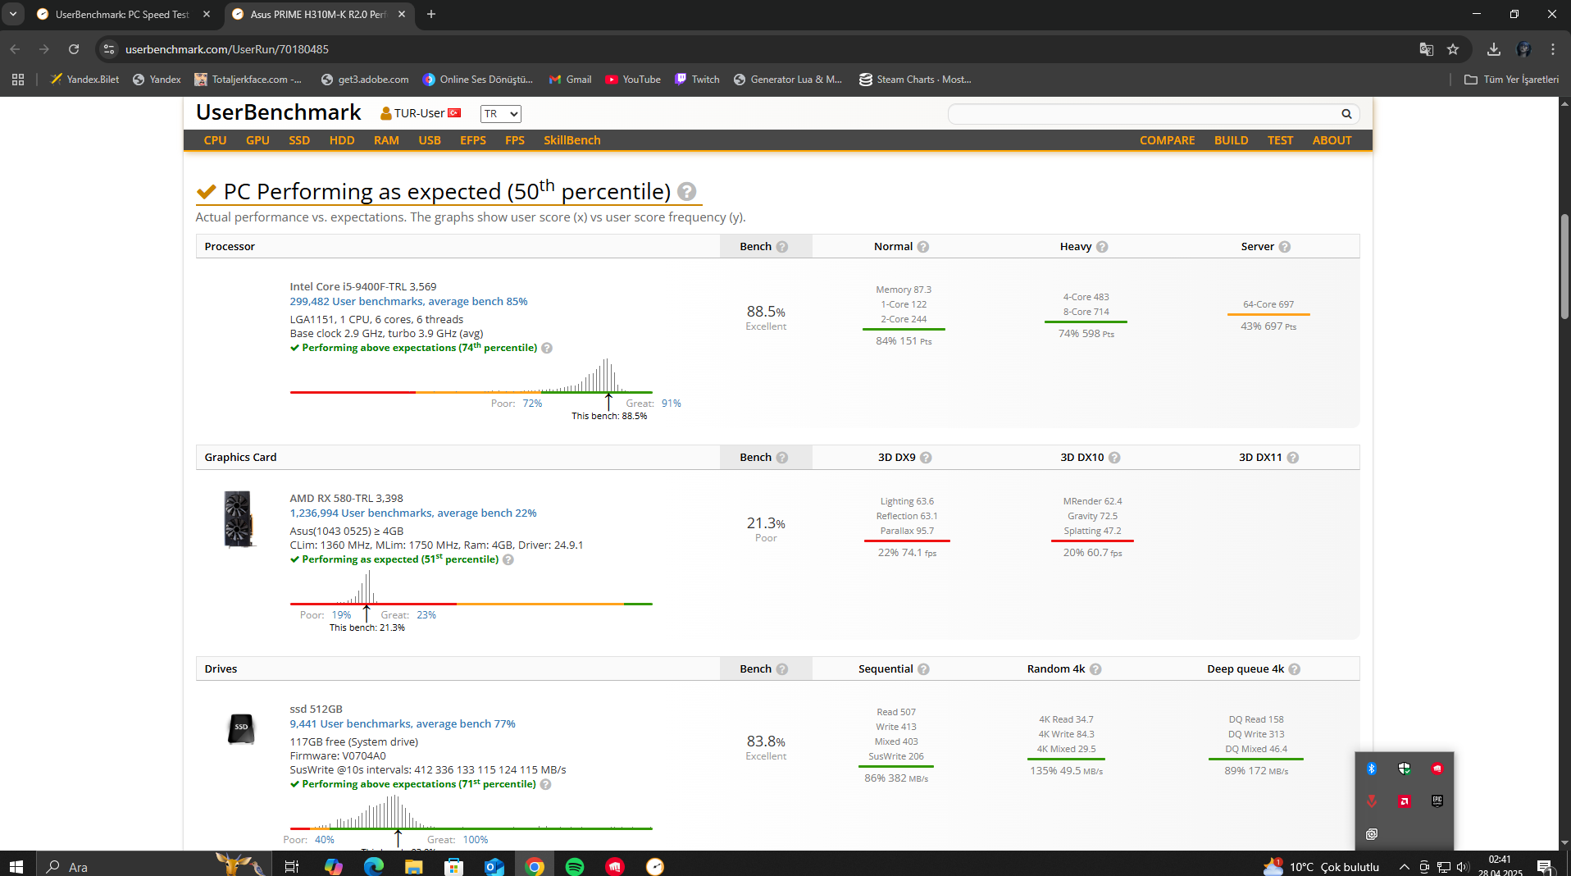Open the Riot Client icon in tray flyout

[x=1437, y=769]
